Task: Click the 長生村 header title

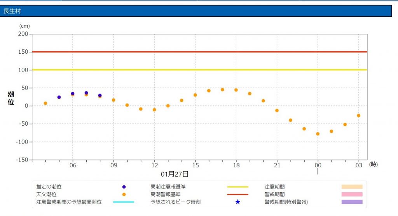Action: [12, 11]
